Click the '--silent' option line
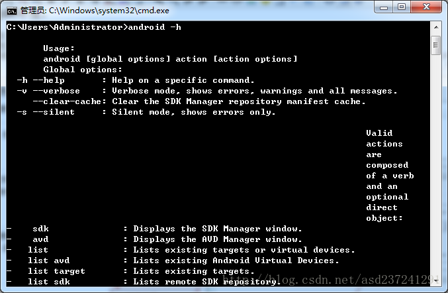The image size is (448, 293). [x=146, y=112]
